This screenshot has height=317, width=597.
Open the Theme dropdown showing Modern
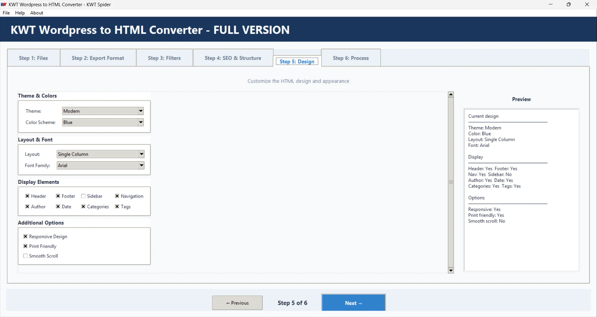pos(103,111)
